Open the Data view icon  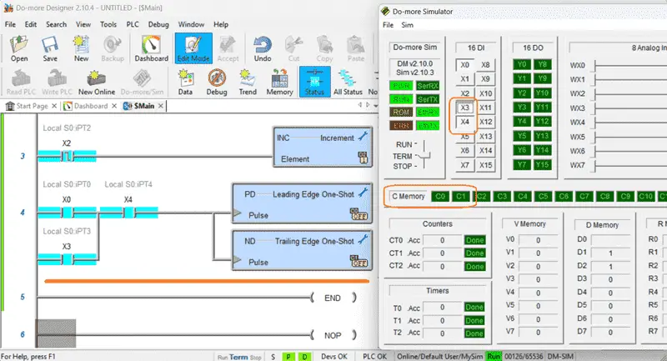pyautogui.click(x=185, y=83)
